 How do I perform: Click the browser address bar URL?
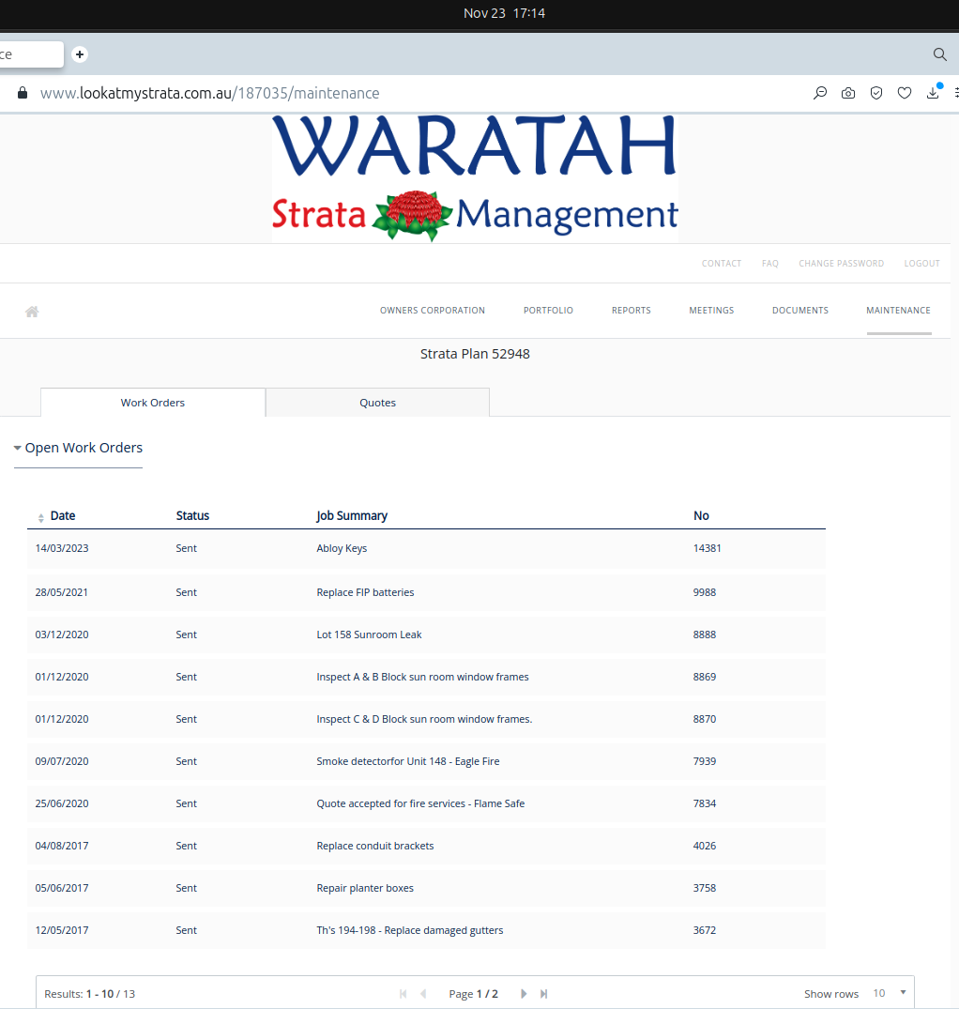pos(209,93)
